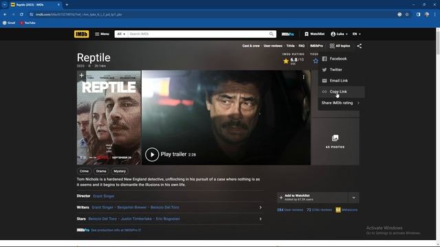Open the hamburger Menu
440x247 pixels.
(x=102, y=34)
